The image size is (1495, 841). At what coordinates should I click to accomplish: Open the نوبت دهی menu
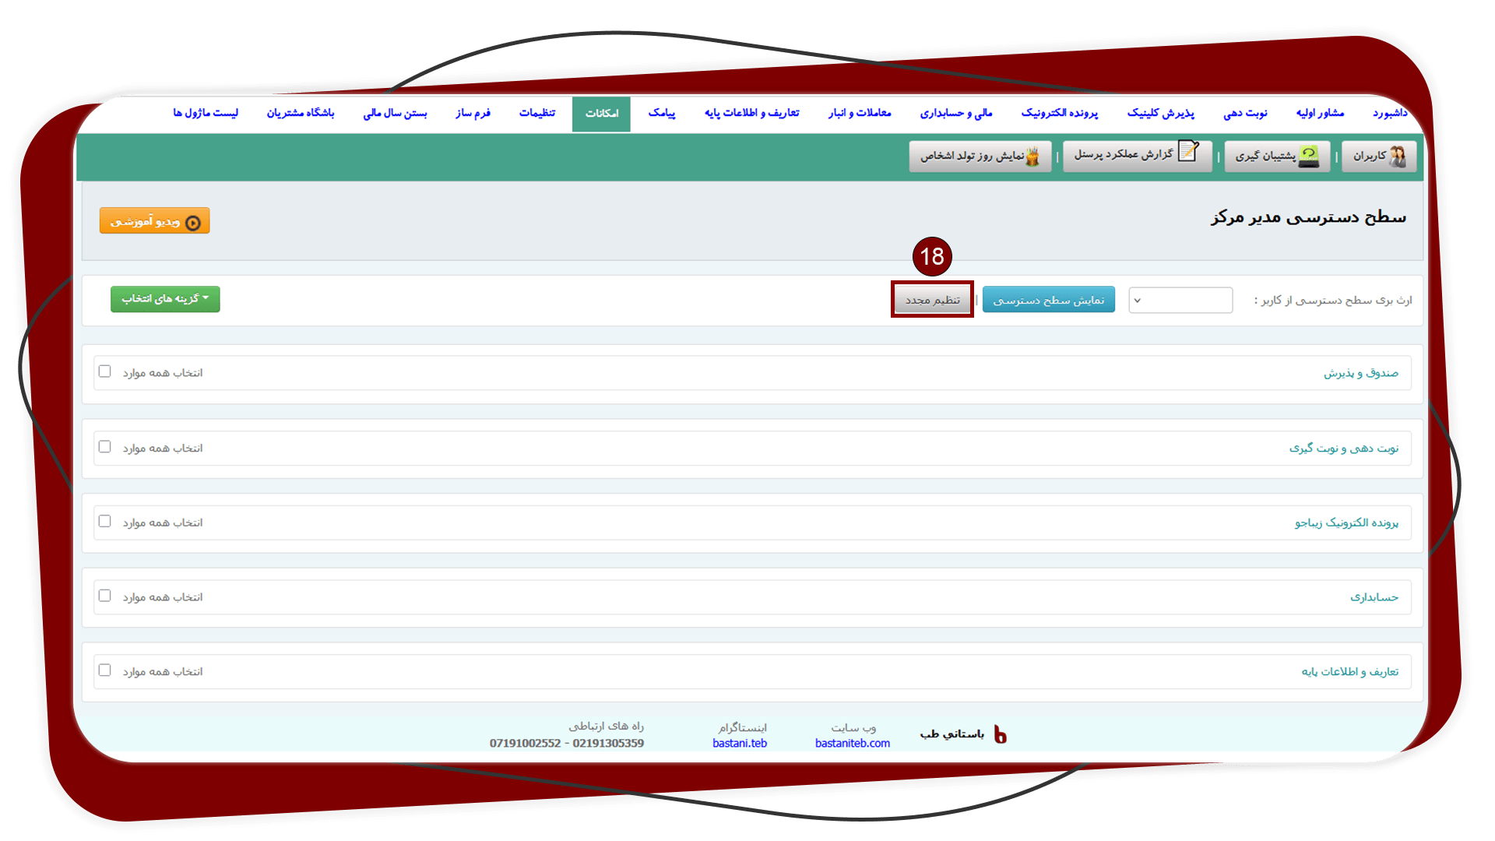(x=1245, y=114)
